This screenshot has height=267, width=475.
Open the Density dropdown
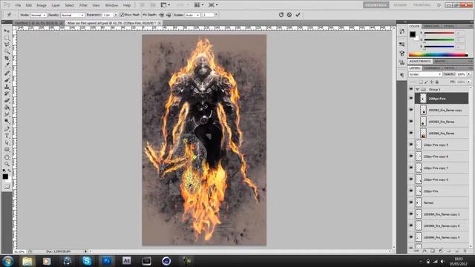click(x=73, y=15)
